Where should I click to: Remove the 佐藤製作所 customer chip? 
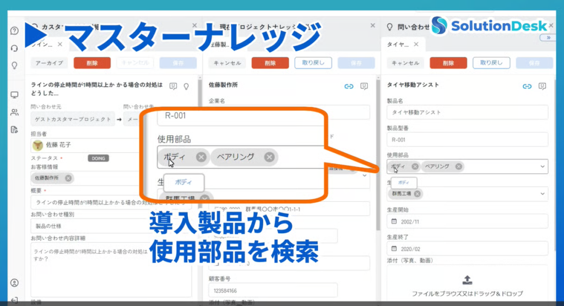click(x=68, y=178)
